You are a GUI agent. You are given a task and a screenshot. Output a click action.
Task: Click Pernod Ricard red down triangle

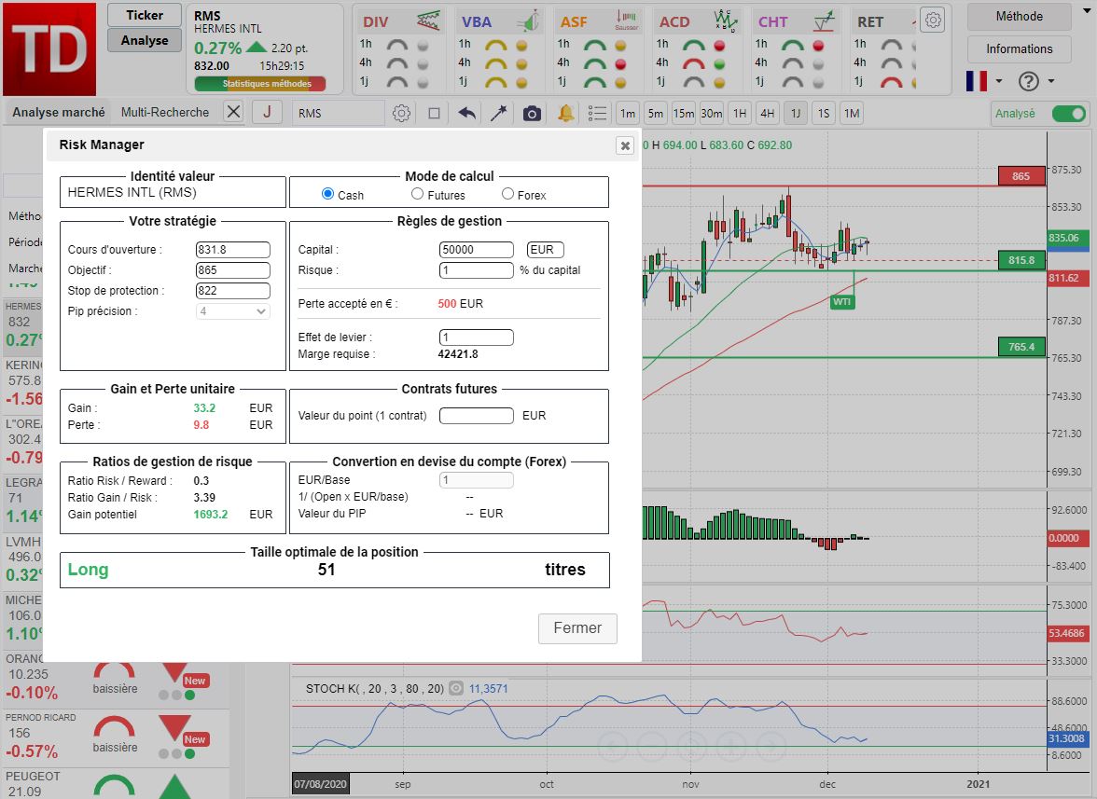[x=174, y=727]
